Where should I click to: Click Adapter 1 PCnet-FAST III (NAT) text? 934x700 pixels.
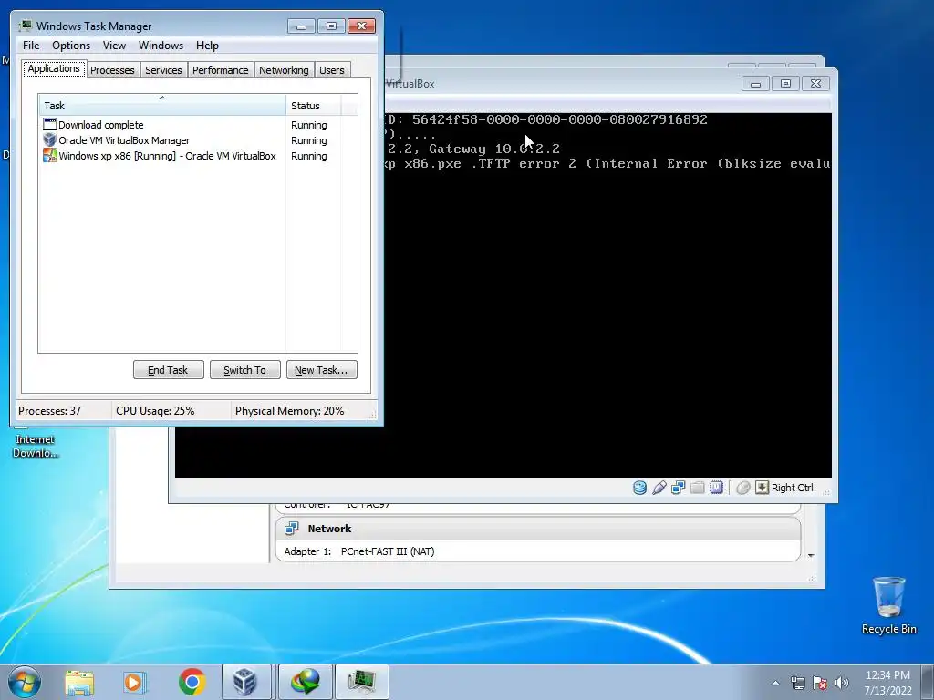359,551
